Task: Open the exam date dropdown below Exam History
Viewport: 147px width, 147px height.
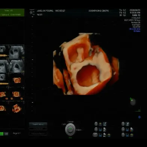Action: tap(38, 128)
